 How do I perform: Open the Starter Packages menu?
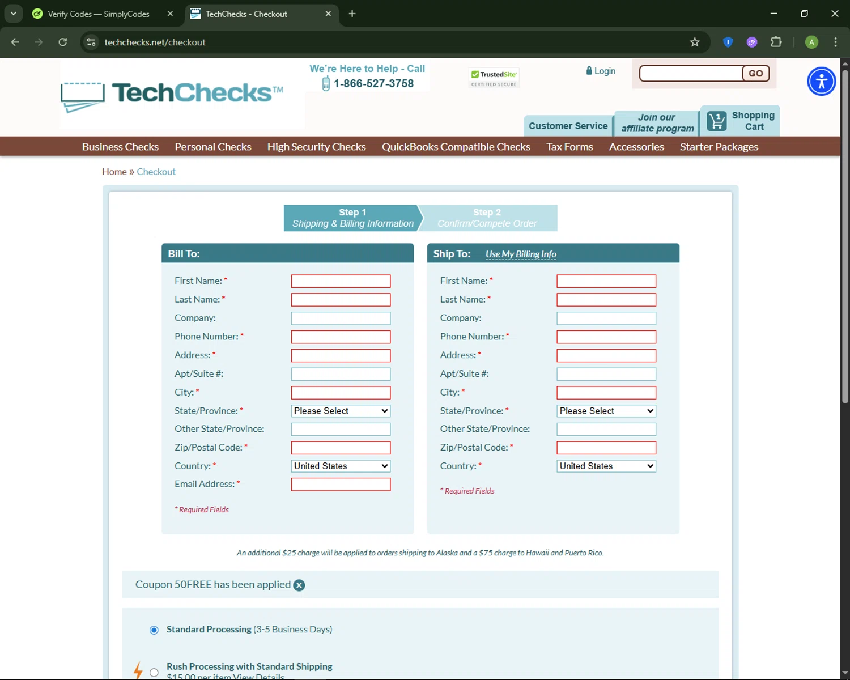(x=719, y=147)
